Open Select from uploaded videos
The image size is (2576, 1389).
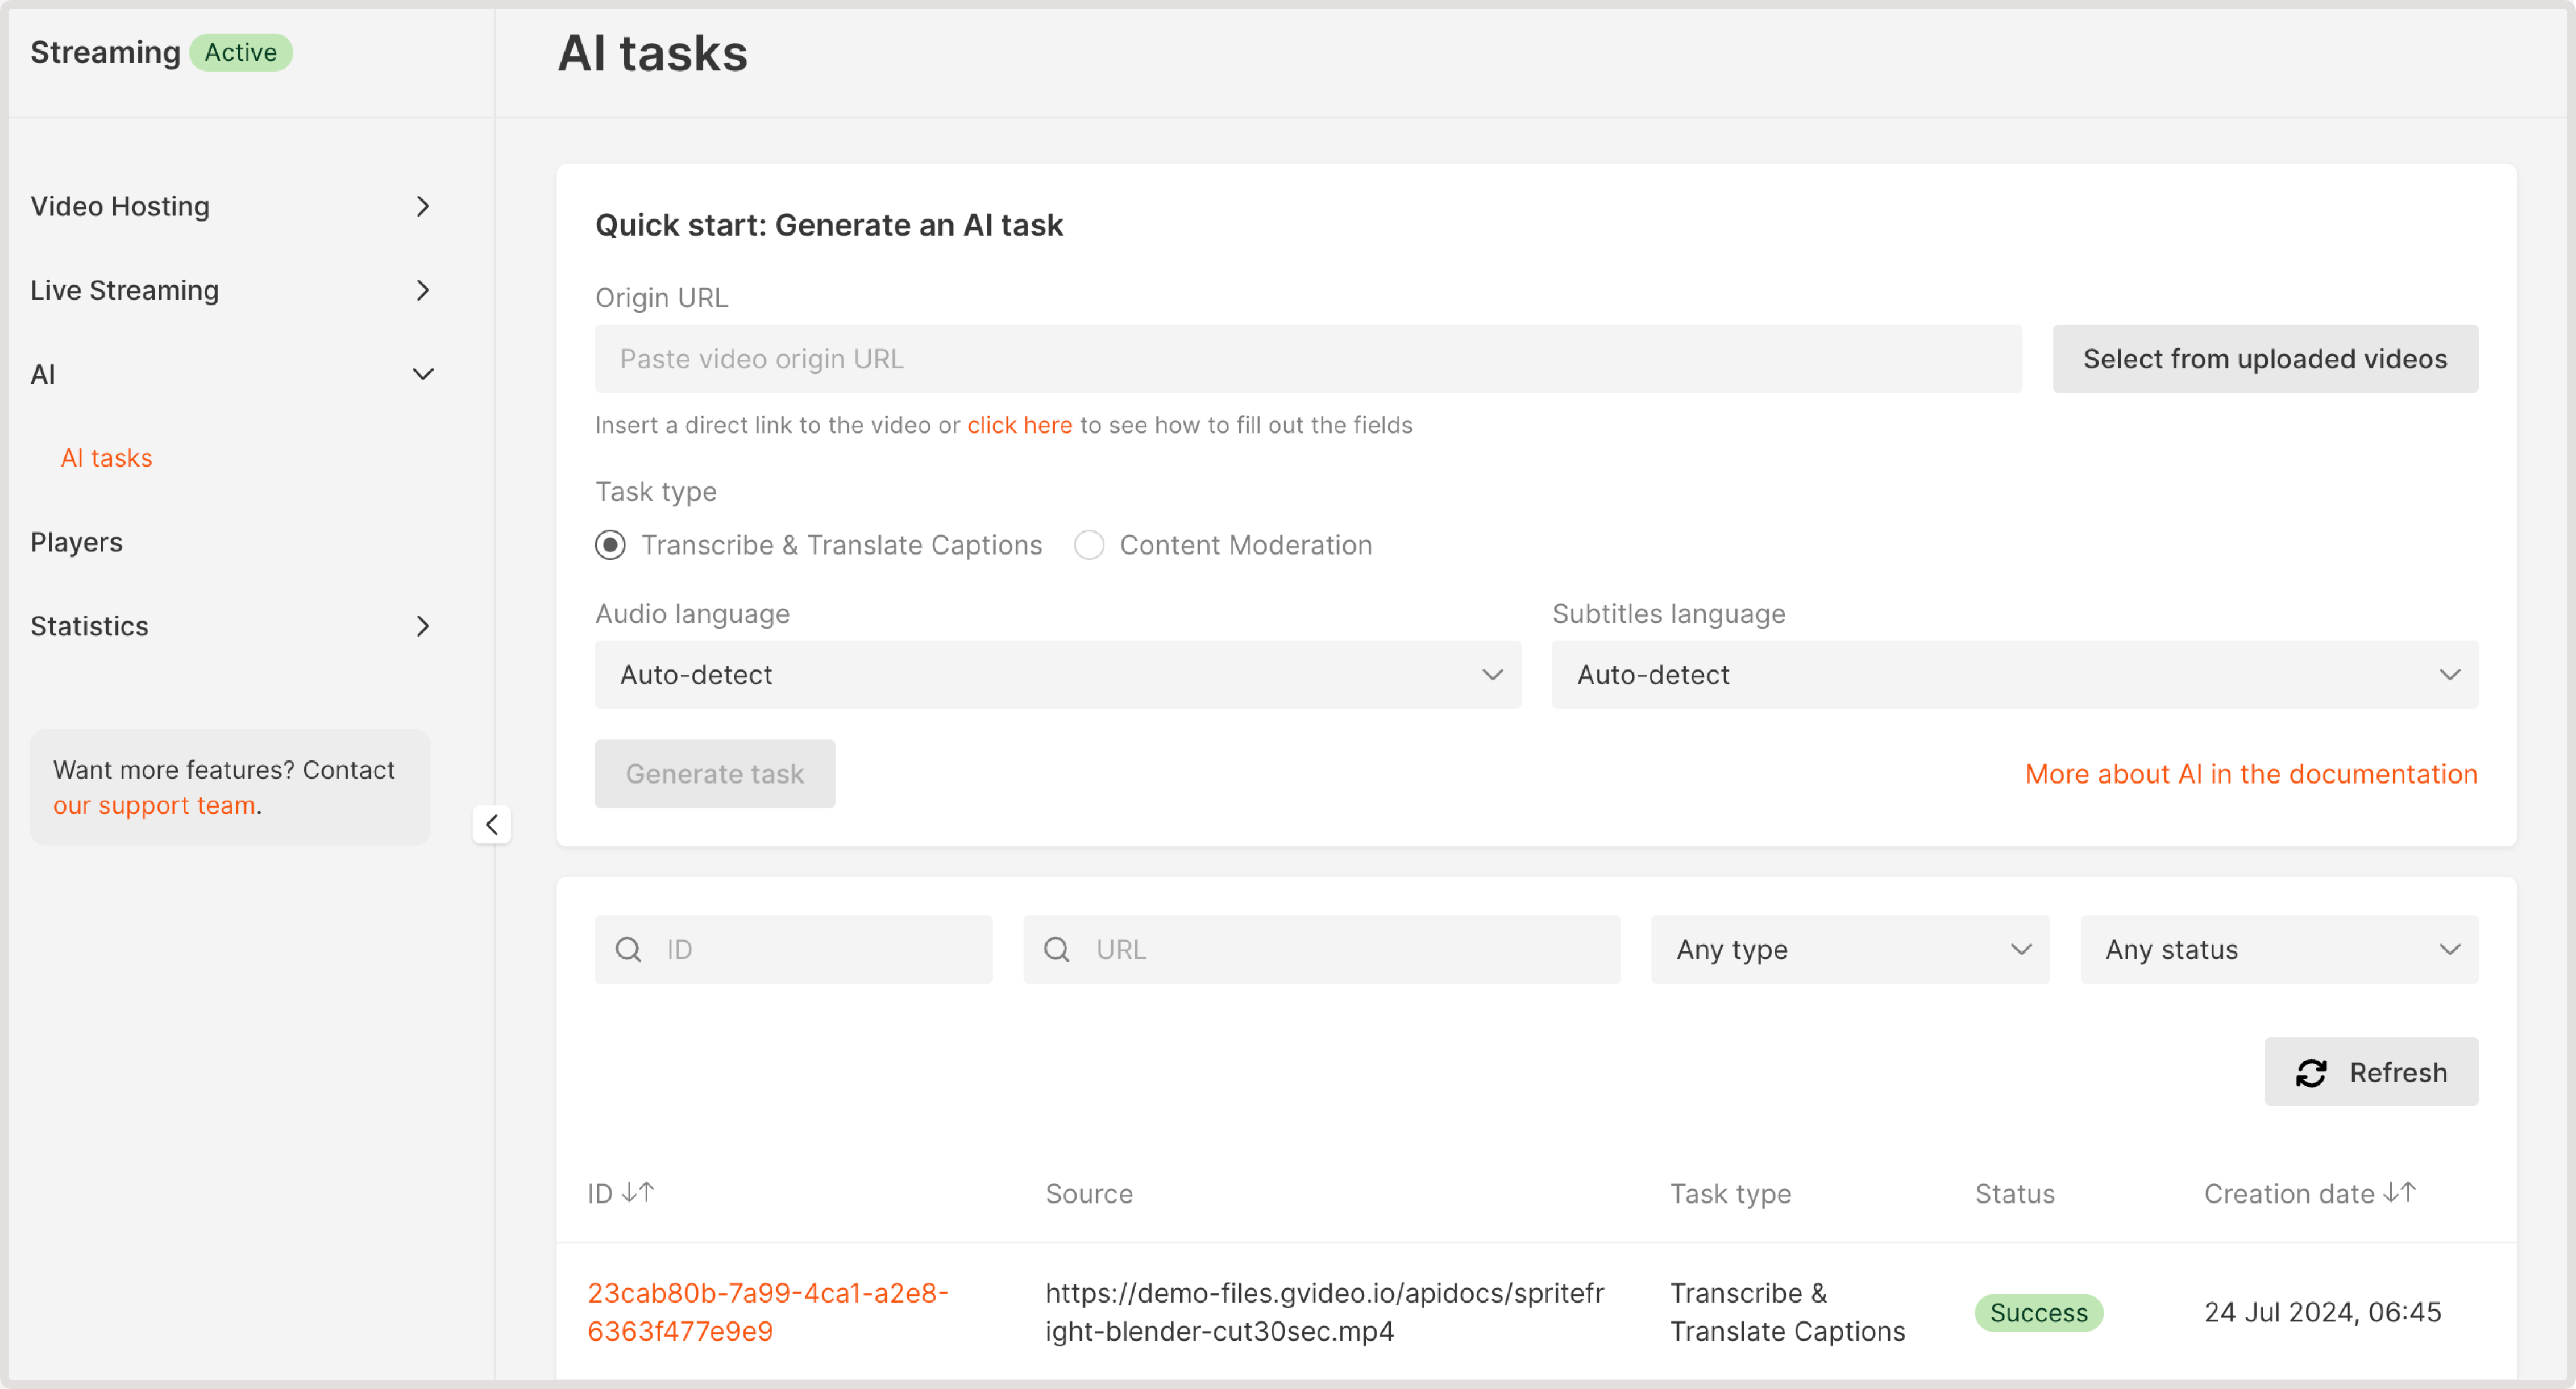2264,359
